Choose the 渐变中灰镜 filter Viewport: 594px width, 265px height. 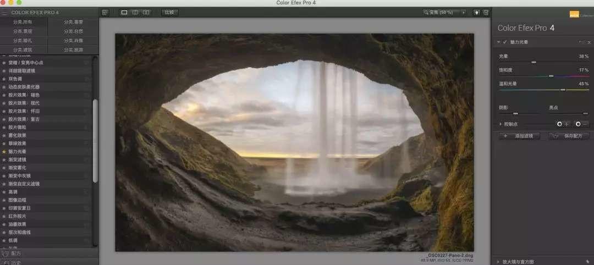coord(46,175)
